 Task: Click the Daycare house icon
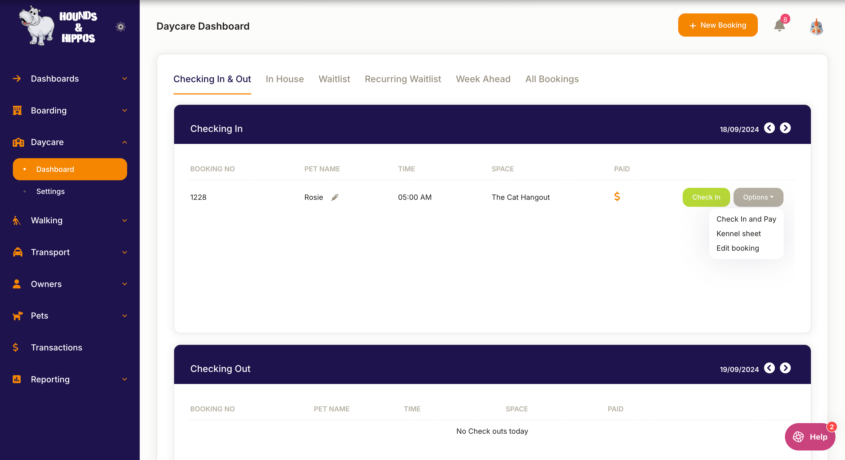tap(18, 143)
